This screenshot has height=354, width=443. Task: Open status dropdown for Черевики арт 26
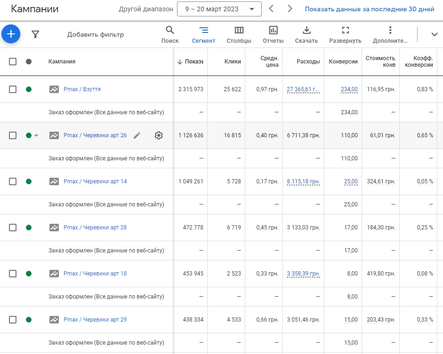point(36,135)
